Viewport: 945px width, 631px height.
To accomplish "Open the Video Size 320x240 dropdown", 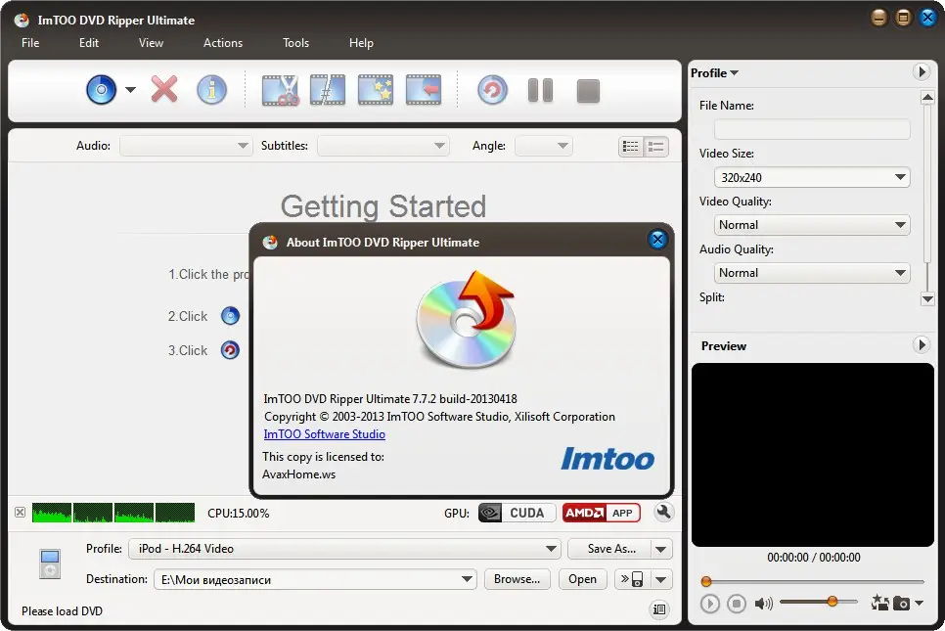I will 812,177.
